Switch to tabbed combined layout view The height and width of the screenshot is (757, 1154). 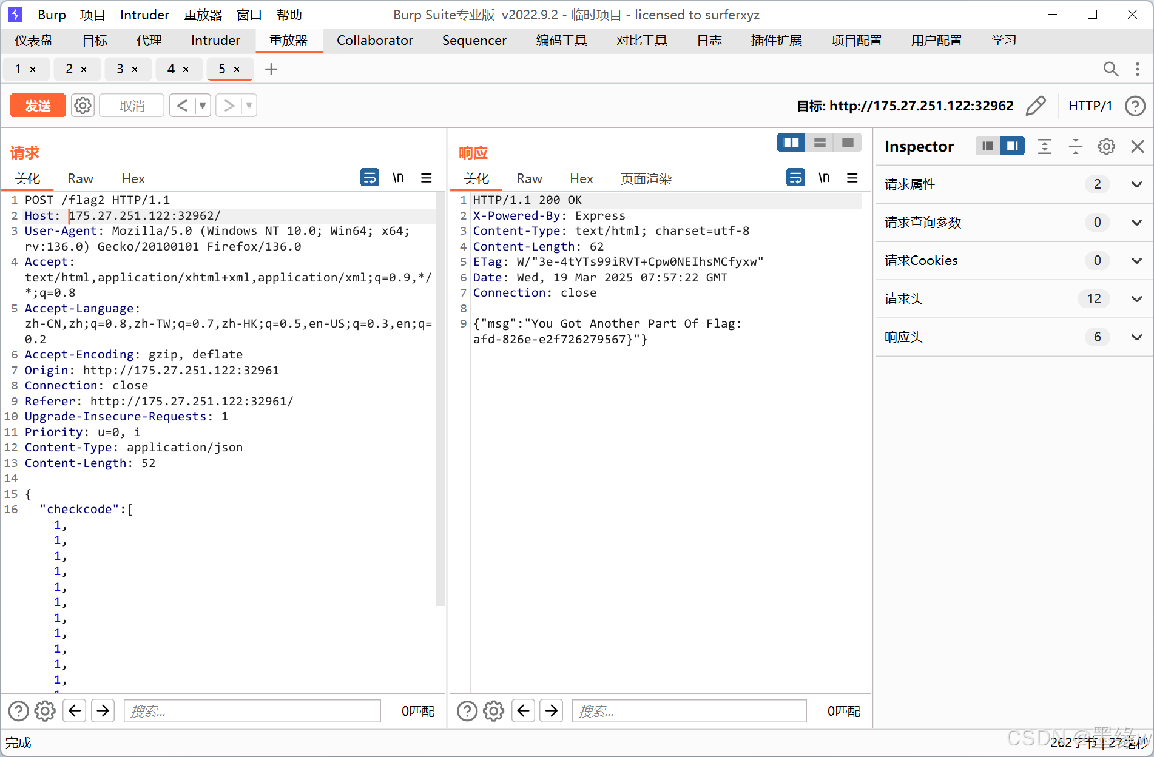pyautogui.click(x=848, y=143)
